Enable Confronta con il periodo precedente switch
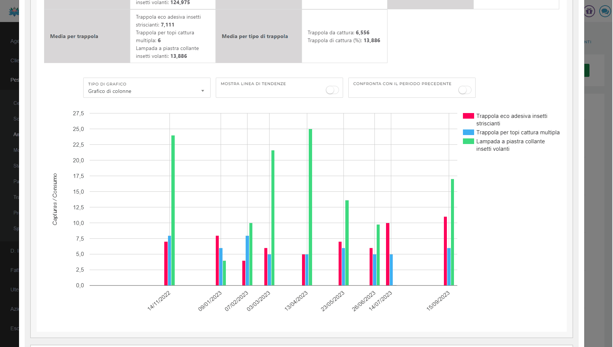The image size is (613, 347). pos(464,90)
